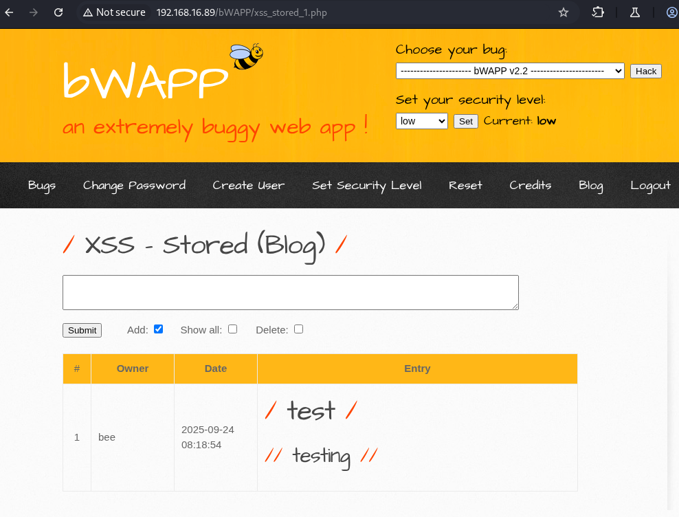The image size is (679, 517).
Task: Click the Hack button
Action: tap(645, 71)
